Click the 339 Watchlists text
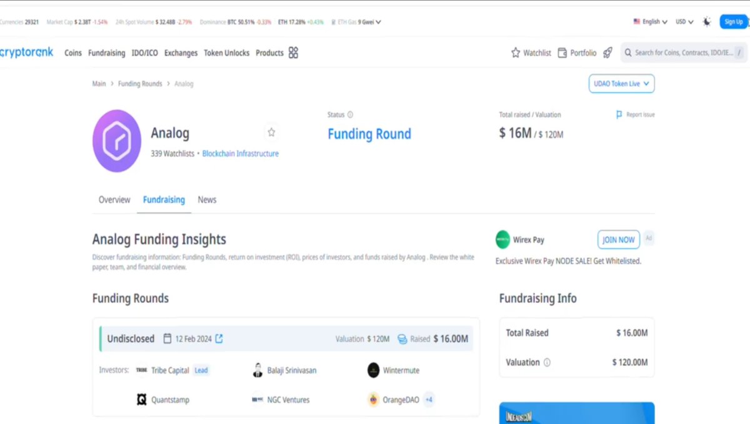Screen dimensions: 750x424 click(x=172, y=154)
